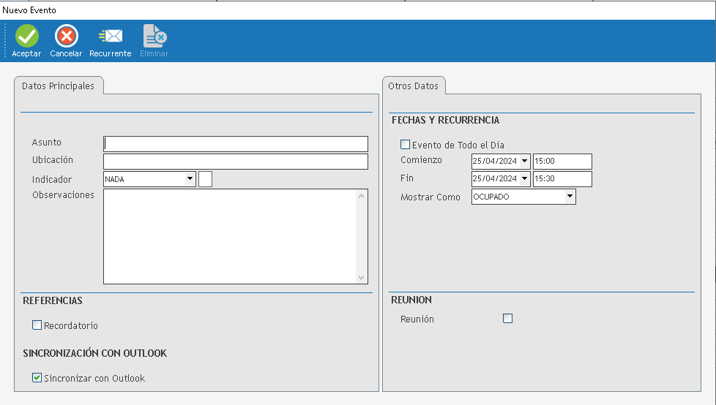Click the indicator color swatch box
This screenshot has width=716, height=405.
pyautogui.click(x=205, y=179)
